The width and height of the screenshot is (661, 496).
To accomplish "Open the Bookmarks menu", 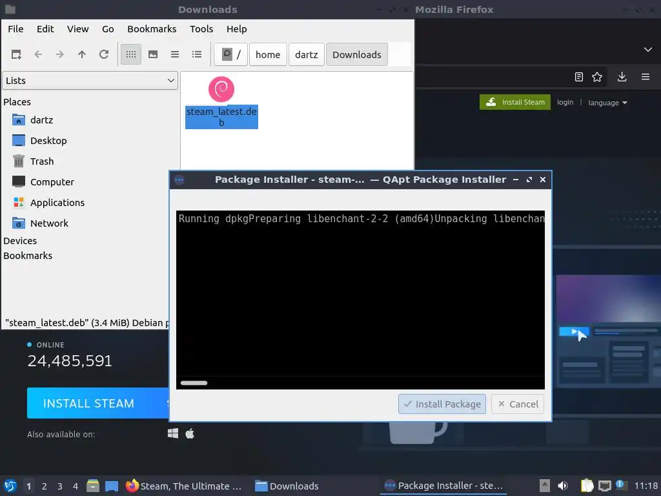I will point(152,29).
